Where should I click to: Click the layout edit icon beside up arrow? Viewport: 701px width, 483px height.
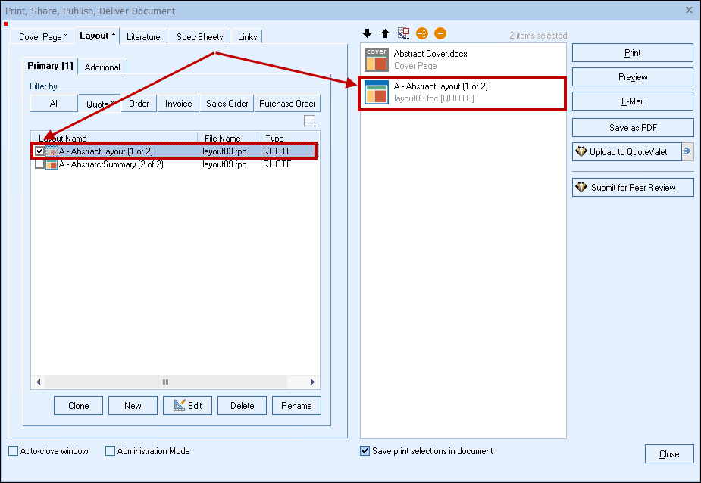(403, 33)
